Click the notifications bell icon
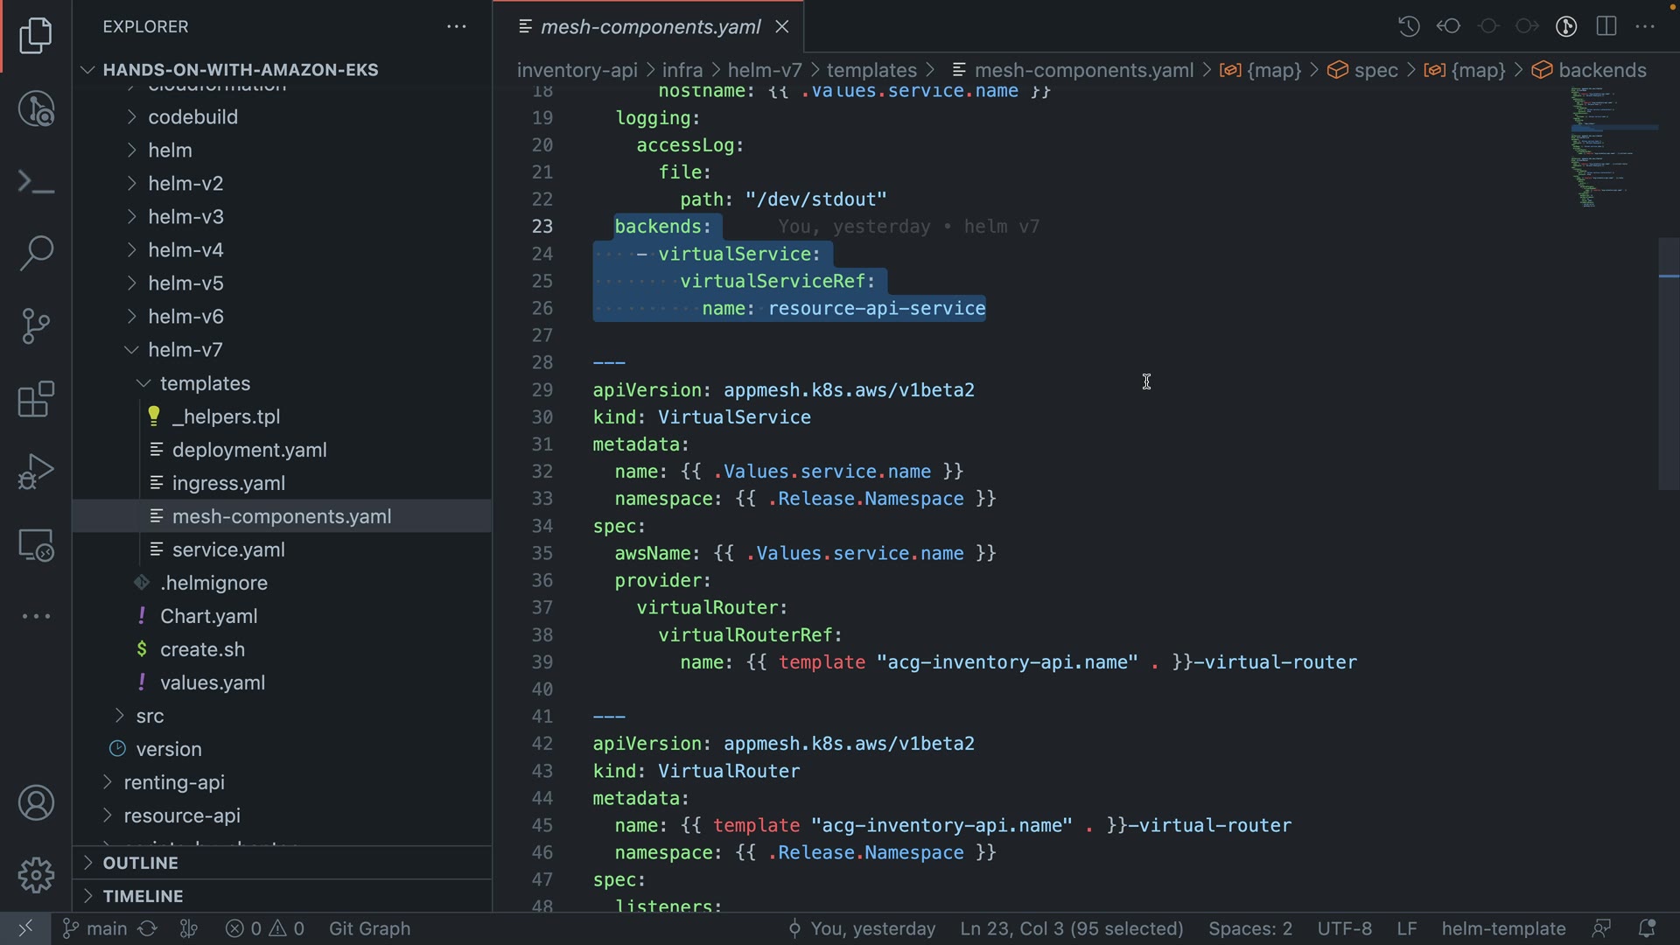This screenshot has height=945, width=1680. click(x=1646, y=928)
